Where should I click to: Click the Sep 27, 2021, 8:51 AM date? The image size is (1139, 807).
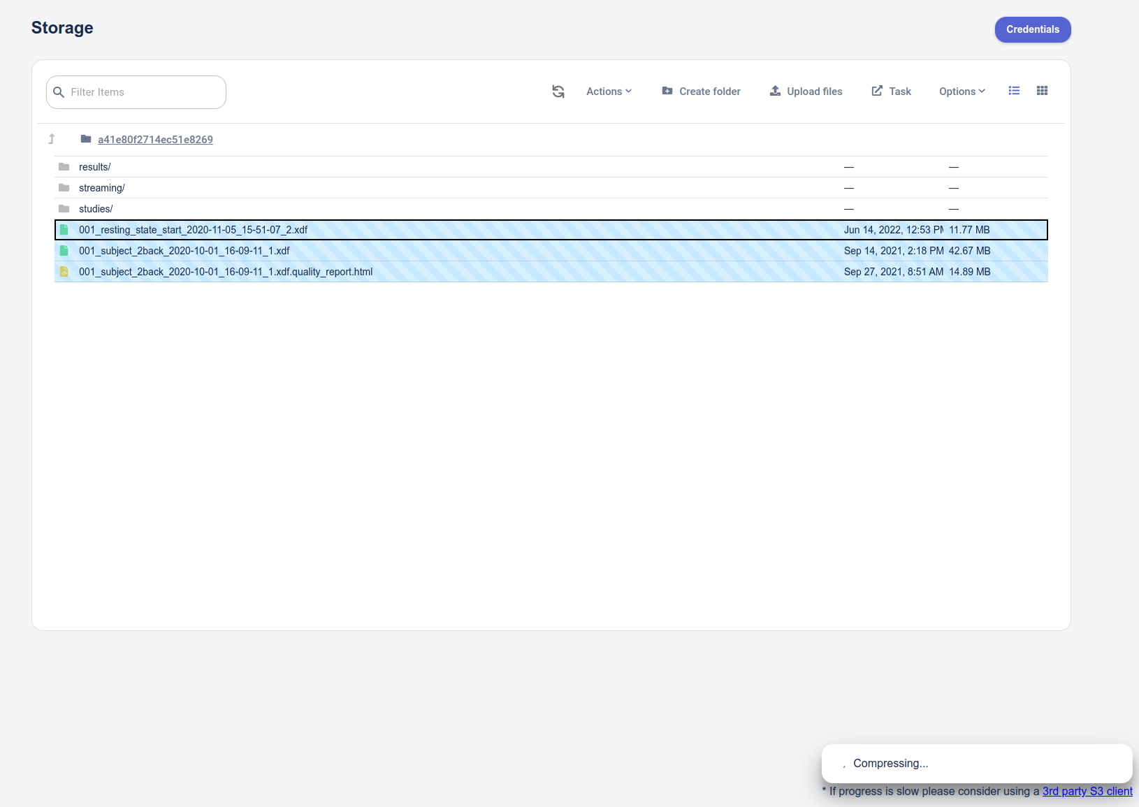click(x=894, y=272)
